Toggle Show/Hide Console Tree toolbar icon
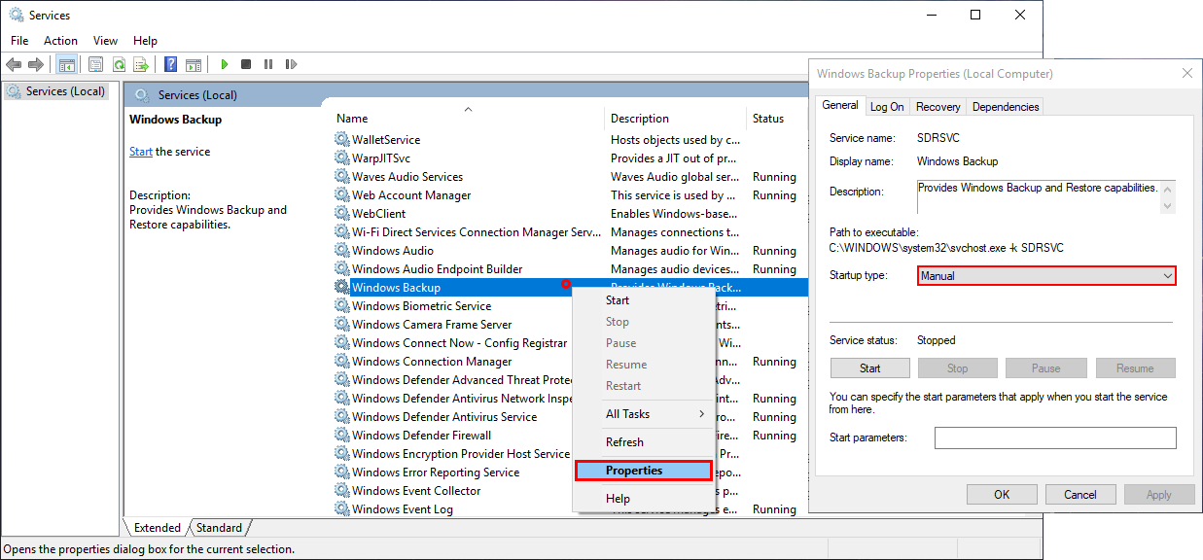Viewport: 1203px width, 560px height. [67, 64]
